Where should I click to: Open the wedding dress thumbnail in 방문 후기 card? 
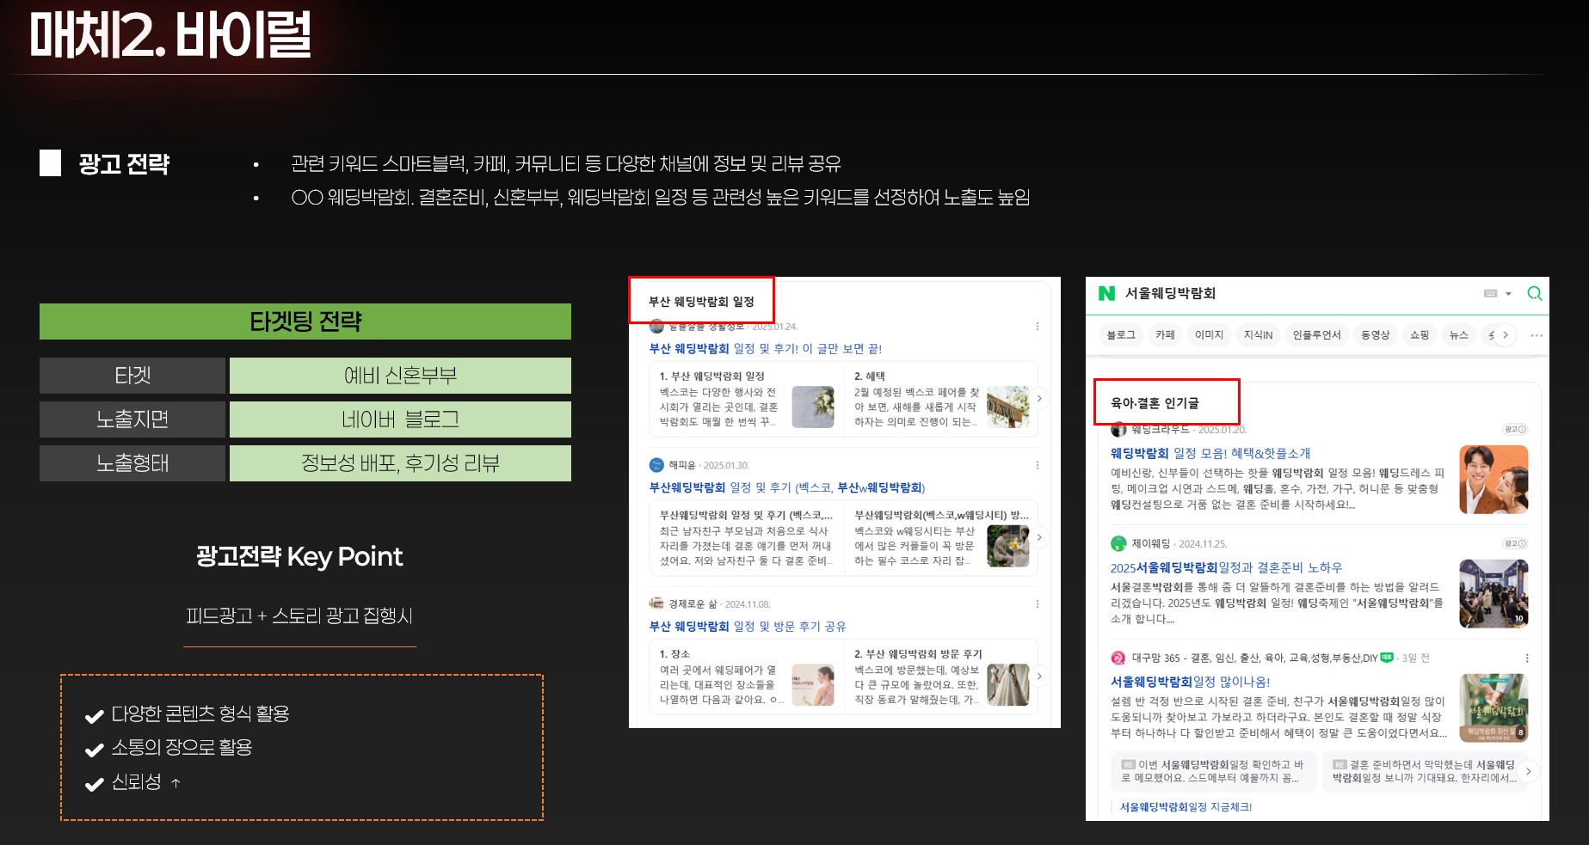1007,685
